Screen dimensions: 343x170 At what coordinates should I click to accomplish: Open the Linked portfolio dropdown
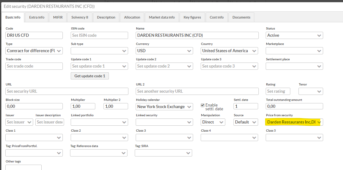point(99,122)
